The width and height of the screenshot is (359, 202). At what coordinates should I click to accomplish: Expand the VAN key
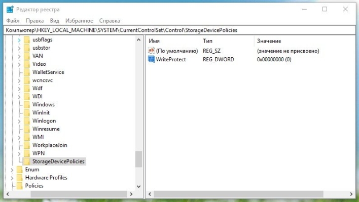pos(19,56)
